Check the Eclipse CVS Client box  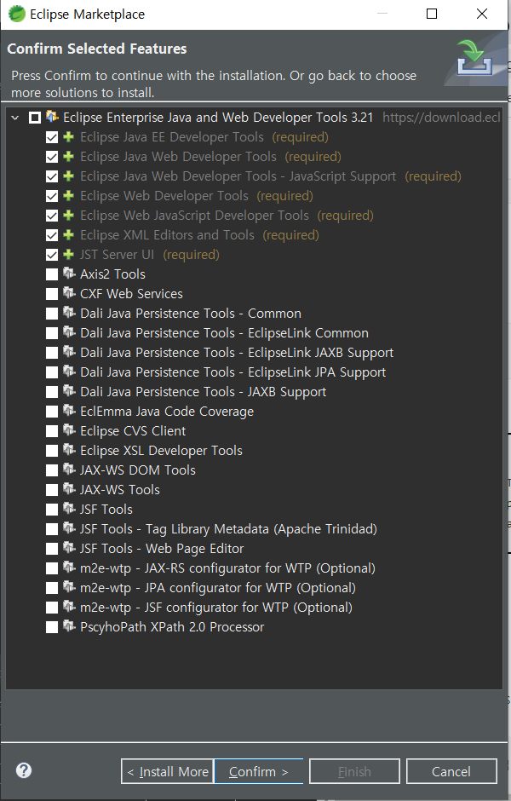click(52, 431)
